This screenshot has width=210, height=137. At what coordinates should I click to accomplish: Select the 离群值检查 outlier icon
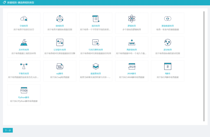[132, 43]
